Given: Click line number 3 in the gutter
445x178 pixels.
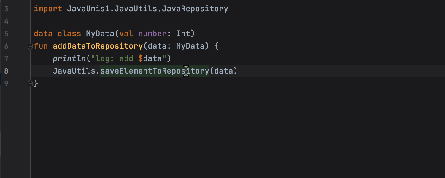Looking at the screenshot, I should click(x=7, y=9).
